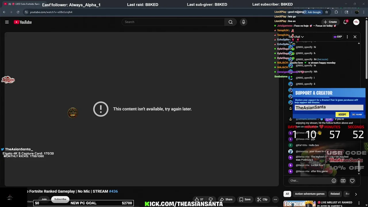Click chat message 'after this game'
This screenshot has height=207, width=368.
(319, 171)
